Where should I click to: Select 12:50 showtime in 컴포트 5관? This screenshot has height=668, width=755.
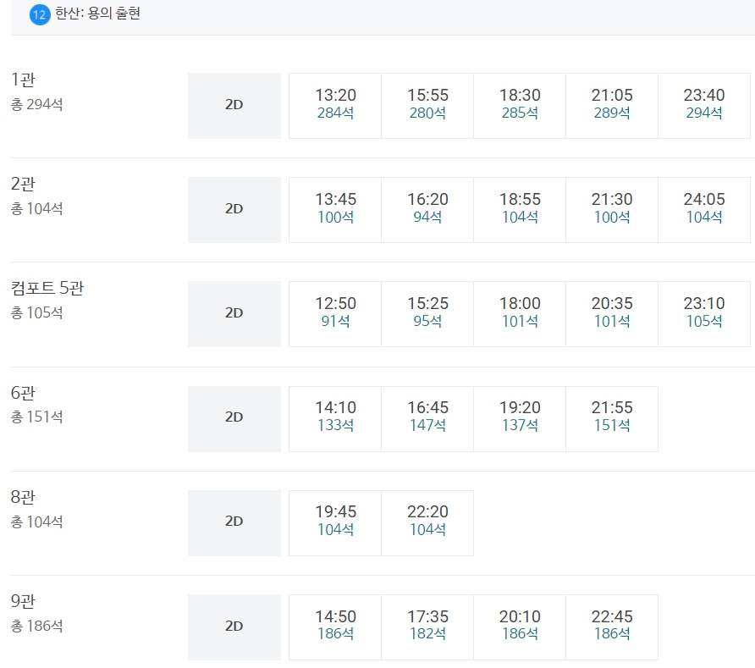click(x=335, y=314)
